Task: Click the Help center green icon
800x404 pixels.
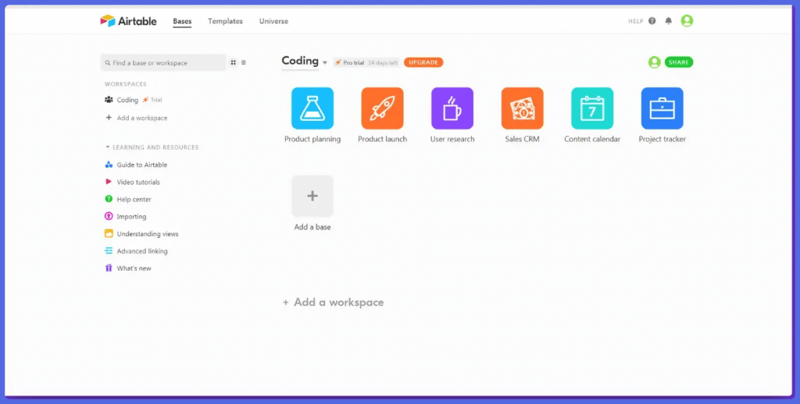Action: tap(108, 199)
